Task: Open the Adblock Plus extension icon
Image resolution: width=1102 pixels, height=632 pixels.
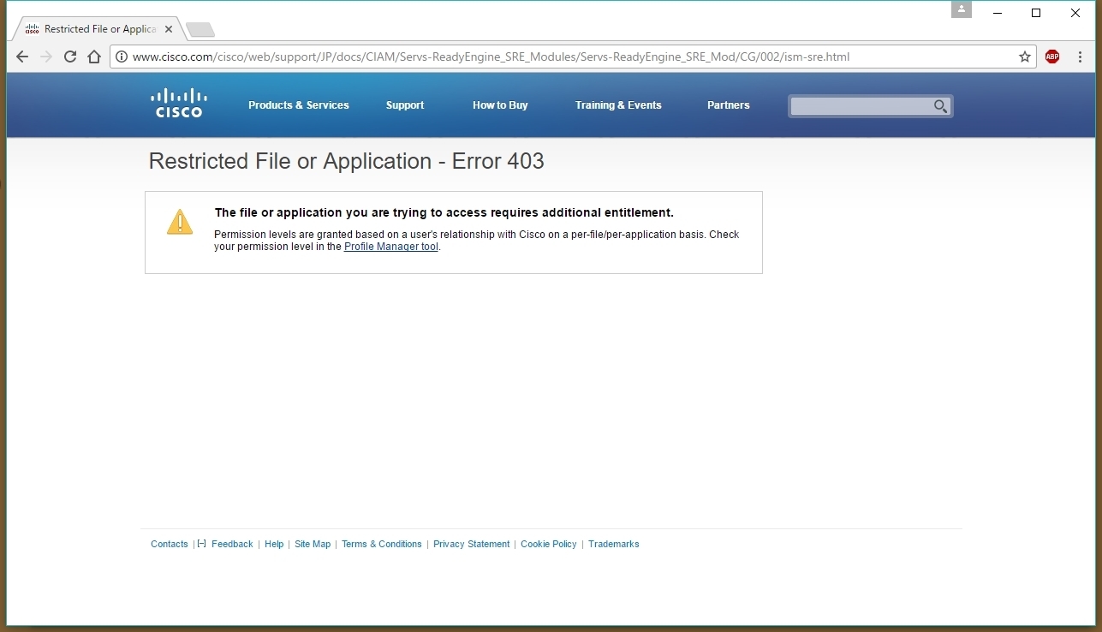Action: pyautogui.click(x=1052, y=57)
